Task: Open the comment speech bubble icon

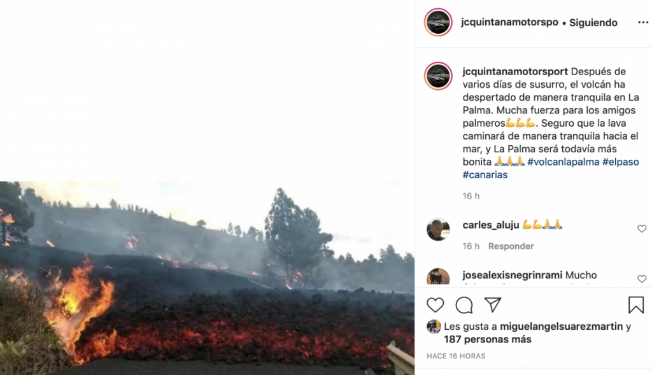Action: [464, 305]
